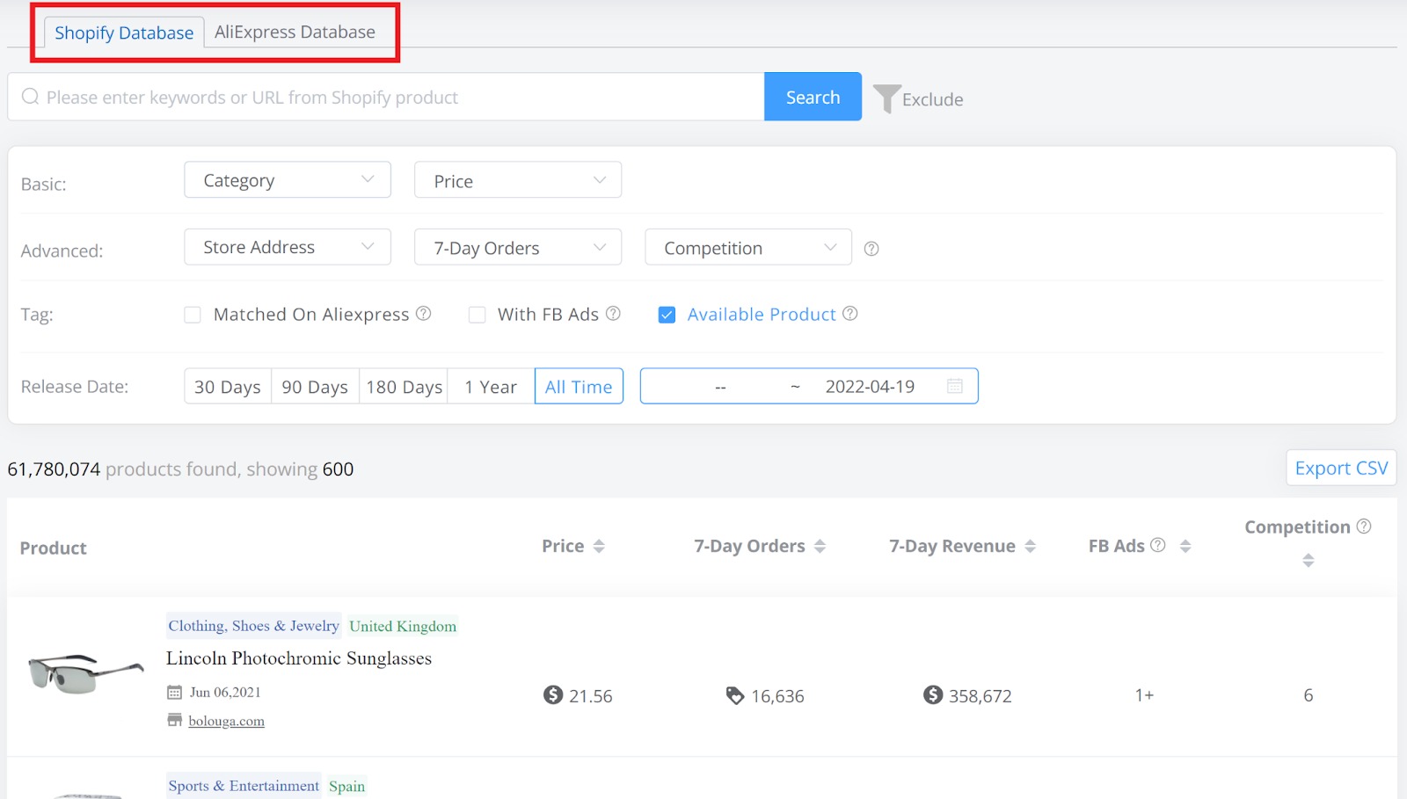Click the question mark icon beside Competition filter
The width and height of the screenshot is (1407, 799).
click(x=871, y=249)
